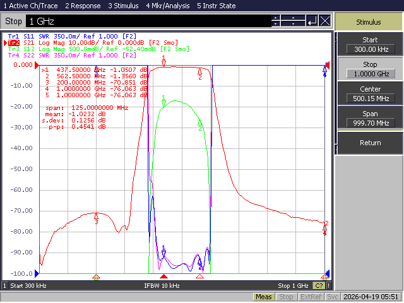Click the ExtRef status indicator
The height and width of the screenshot is (303, 404).
tap(311, 297)
